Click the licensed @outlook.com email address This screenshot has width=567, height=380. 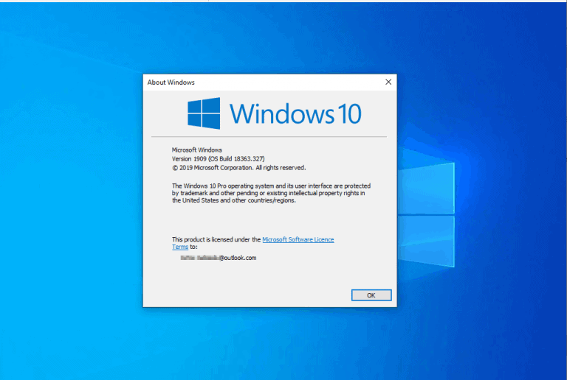pyautogui.click(x=218, y=258)
